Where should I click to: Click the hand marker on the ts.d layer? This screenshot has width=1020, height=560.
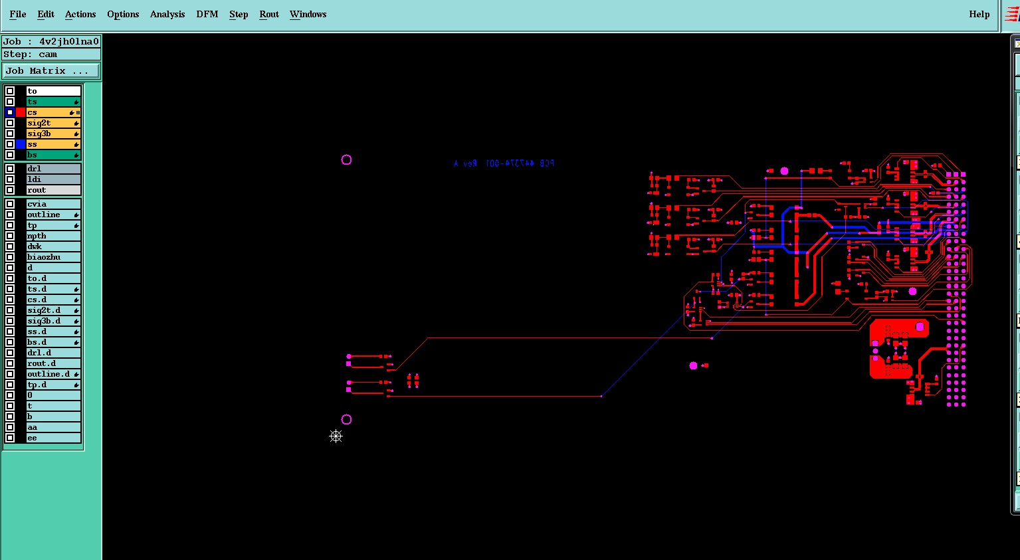pyautogui.click(x=76, y=289)
